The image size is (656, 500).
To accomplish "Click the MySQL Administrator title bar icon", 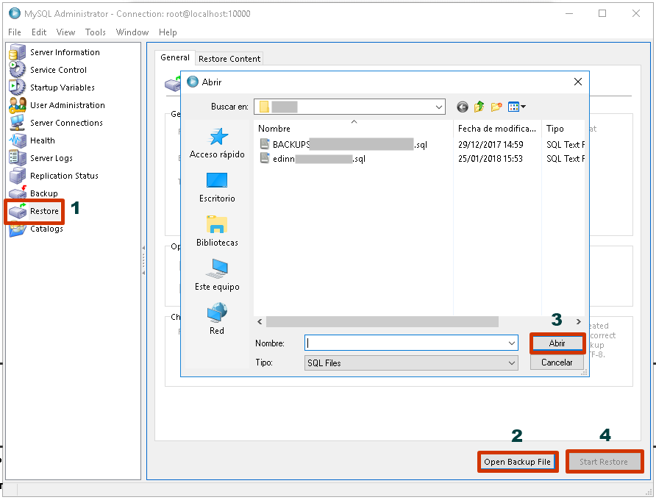I will click(15, 13).
